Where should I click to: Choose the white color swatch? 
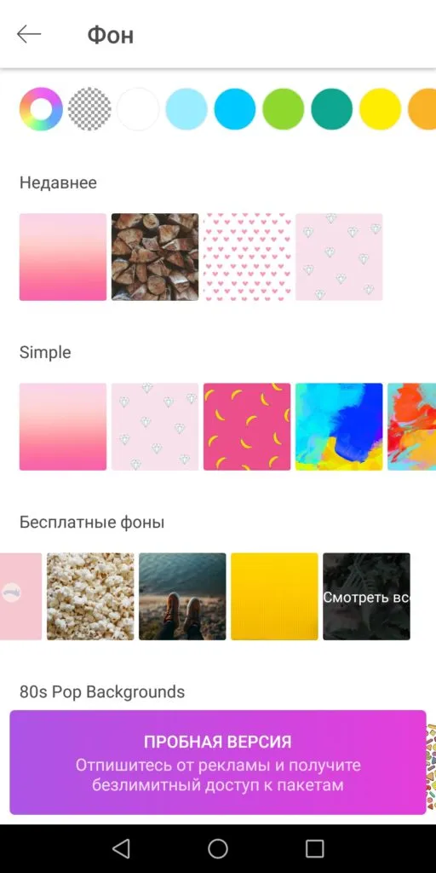[x=138, y=109]
